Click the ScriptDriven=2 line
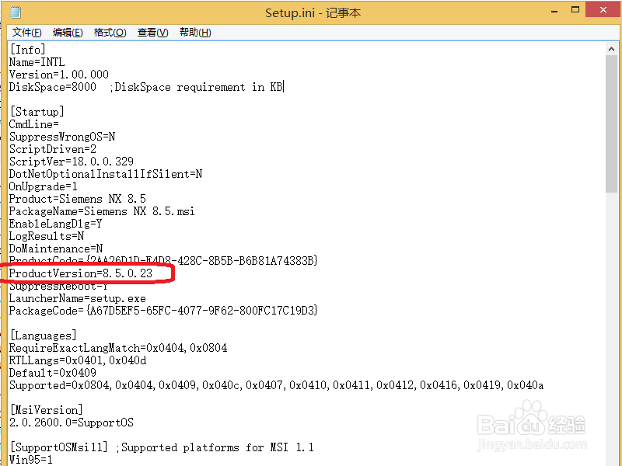The height and width of the screenshot is (466, 622). pos(53,149)
